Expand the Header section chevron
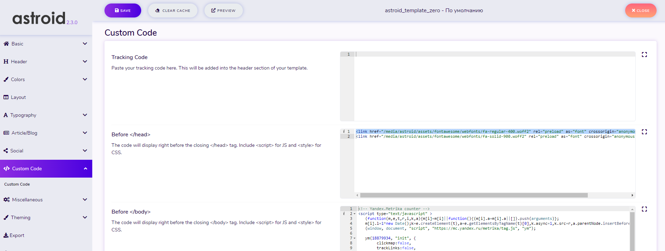 point(85,62)
